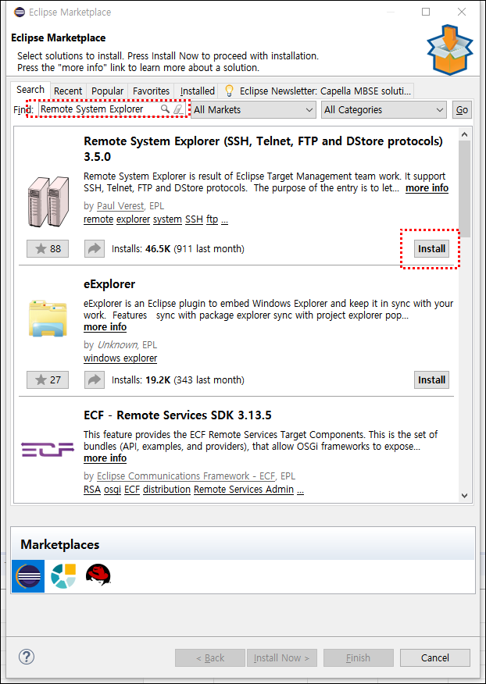Click the 'RSA' tag link

click(x=92, y=490)
